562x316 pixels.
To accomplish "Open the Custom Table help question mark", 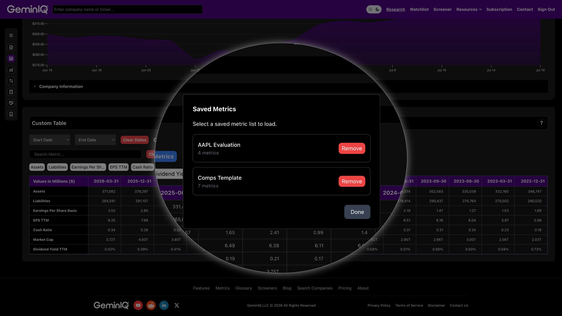I will click(542, 123).
